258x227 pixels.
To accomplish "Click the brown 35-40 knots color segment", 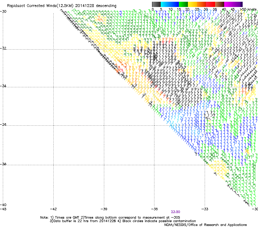I will [220, 4].
